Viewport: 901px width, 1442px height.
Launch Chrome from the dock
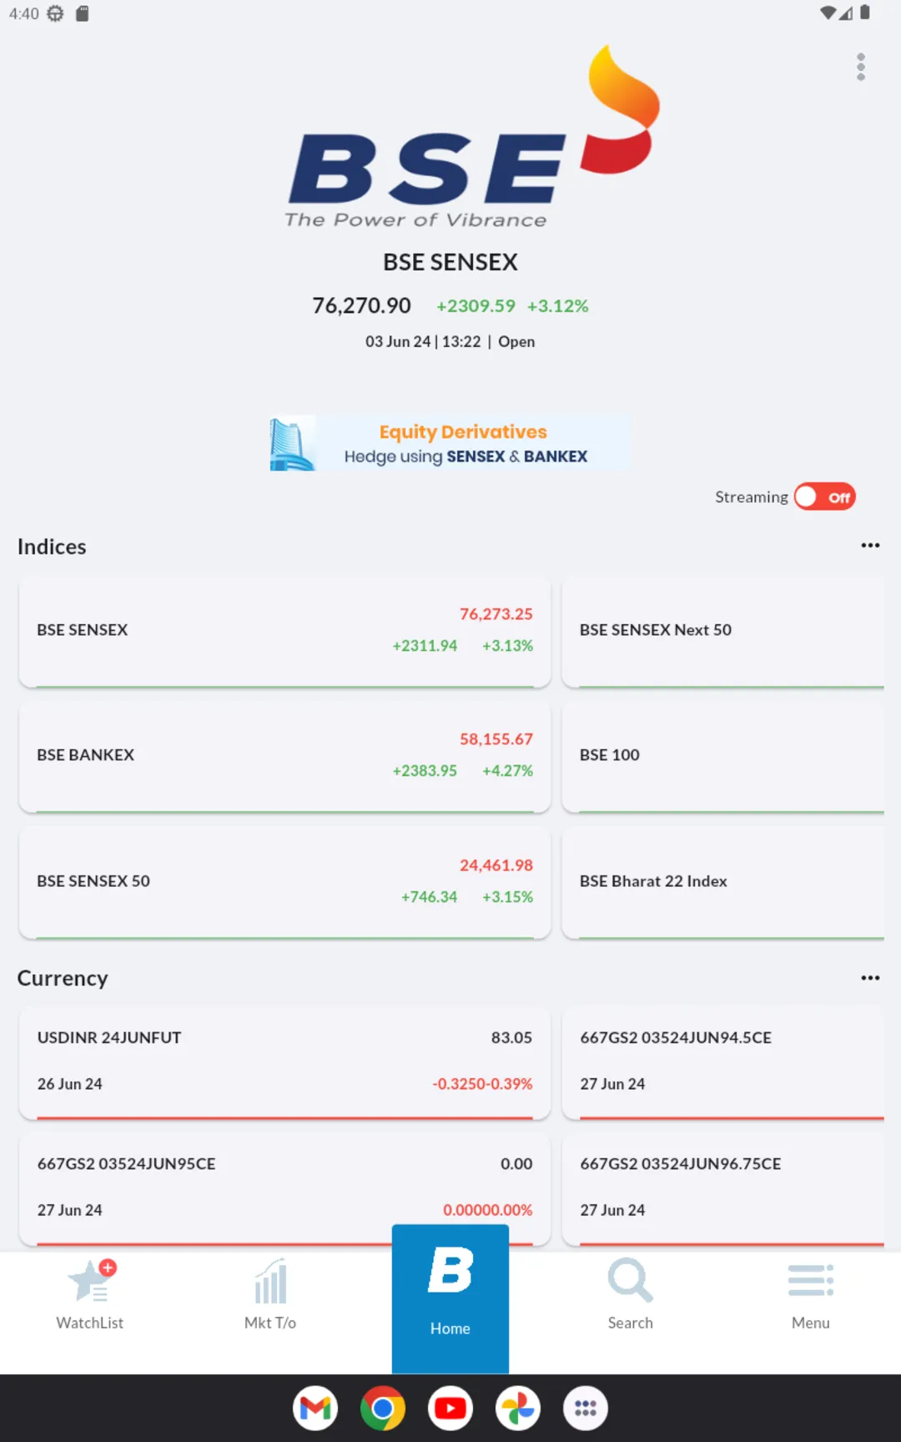[383, 1408]
